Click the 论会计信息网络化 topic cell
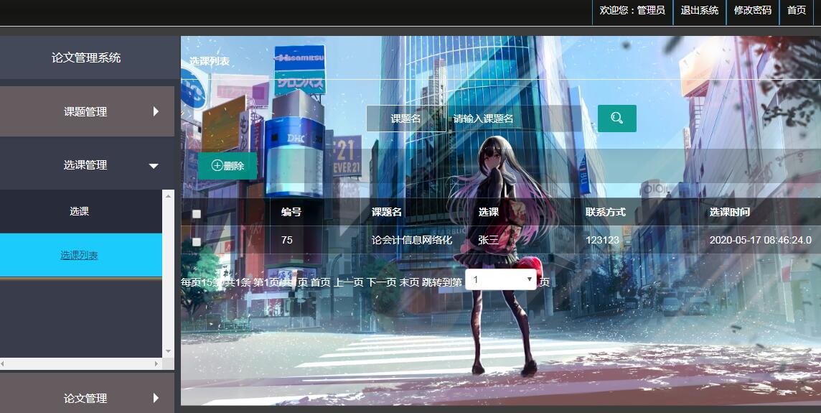Screen dimensions: 821x413 412,240
